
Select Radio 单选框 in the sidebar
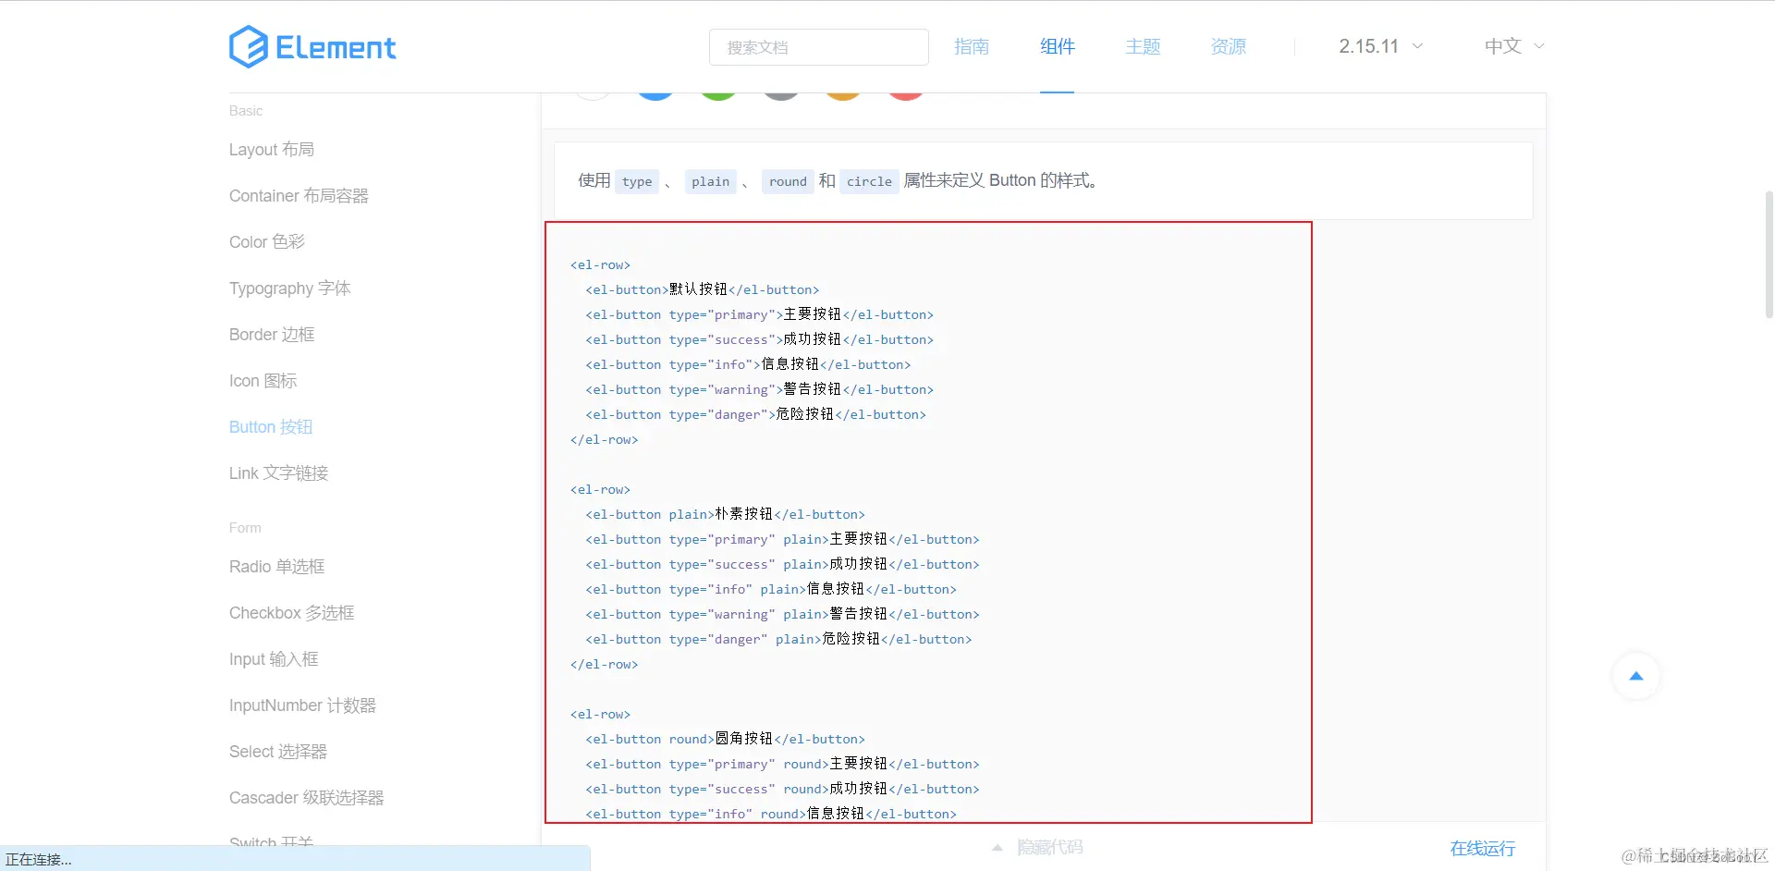[x=275, y=566]
